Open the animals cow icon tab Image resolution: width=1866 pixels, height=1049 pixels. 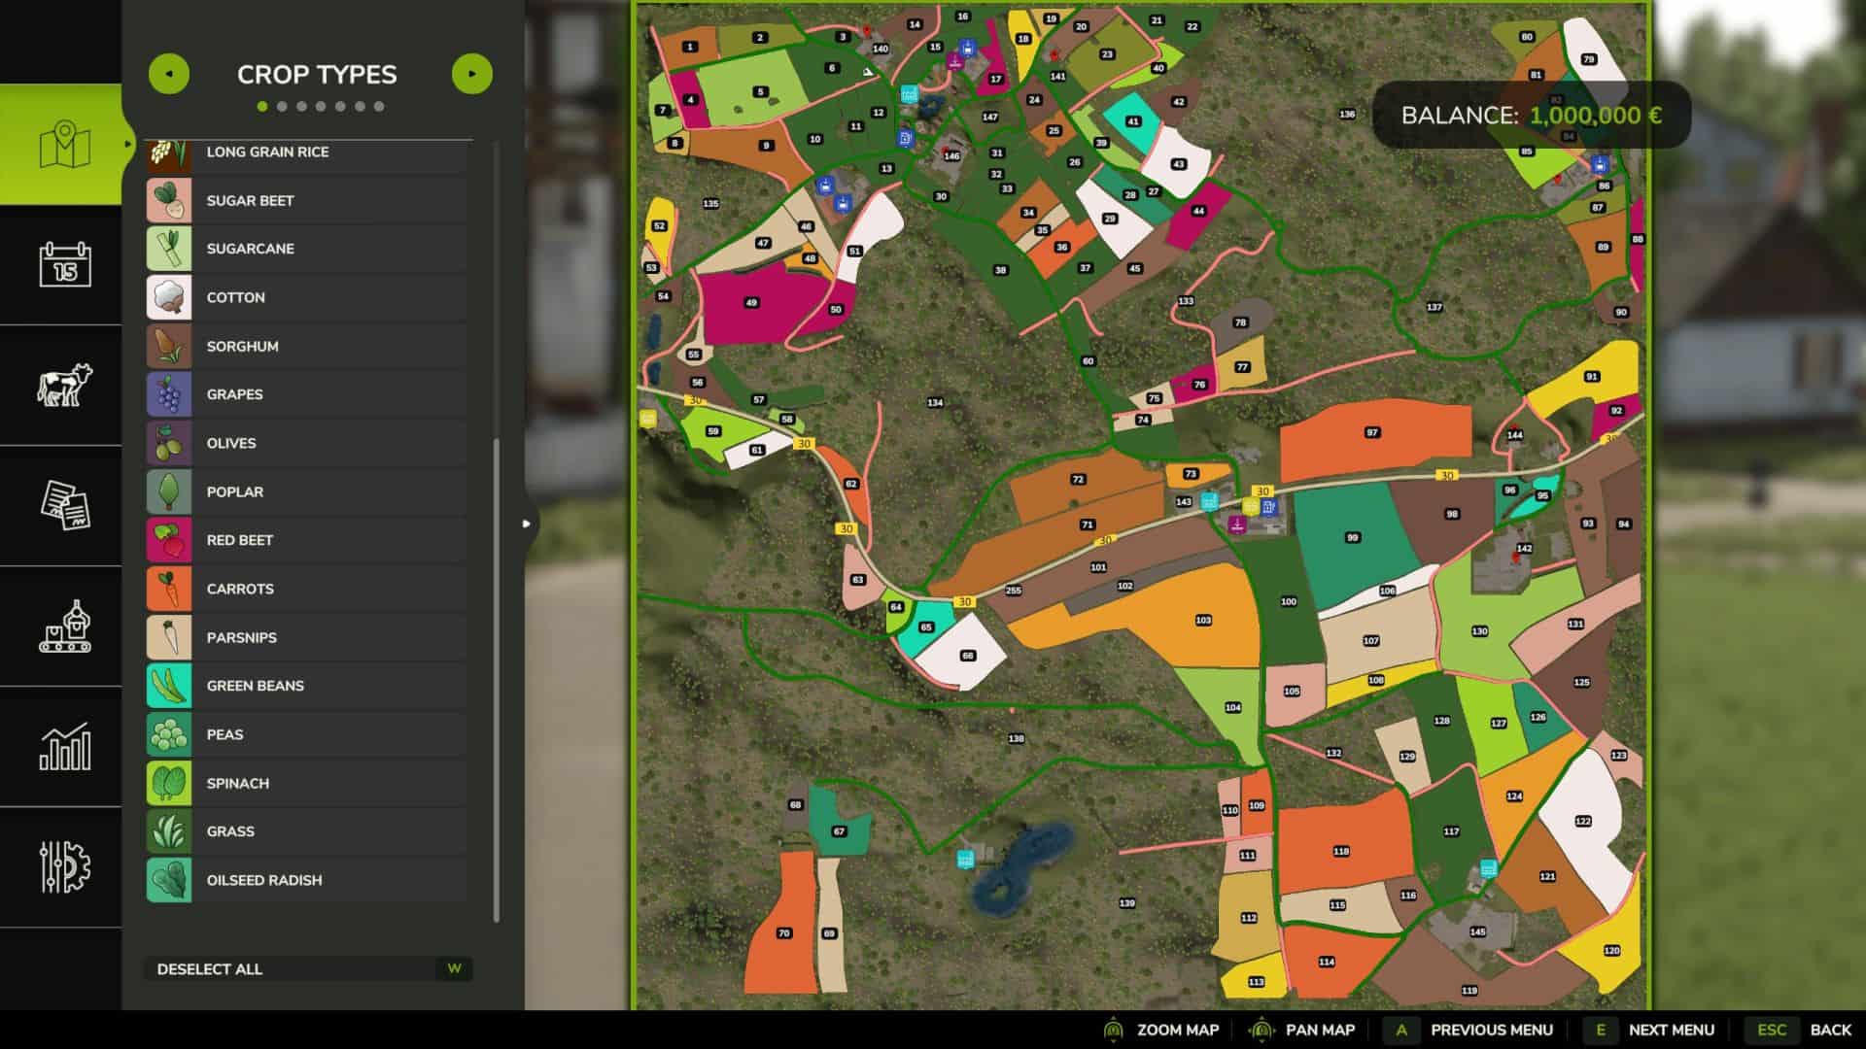[x=64, y=385]
